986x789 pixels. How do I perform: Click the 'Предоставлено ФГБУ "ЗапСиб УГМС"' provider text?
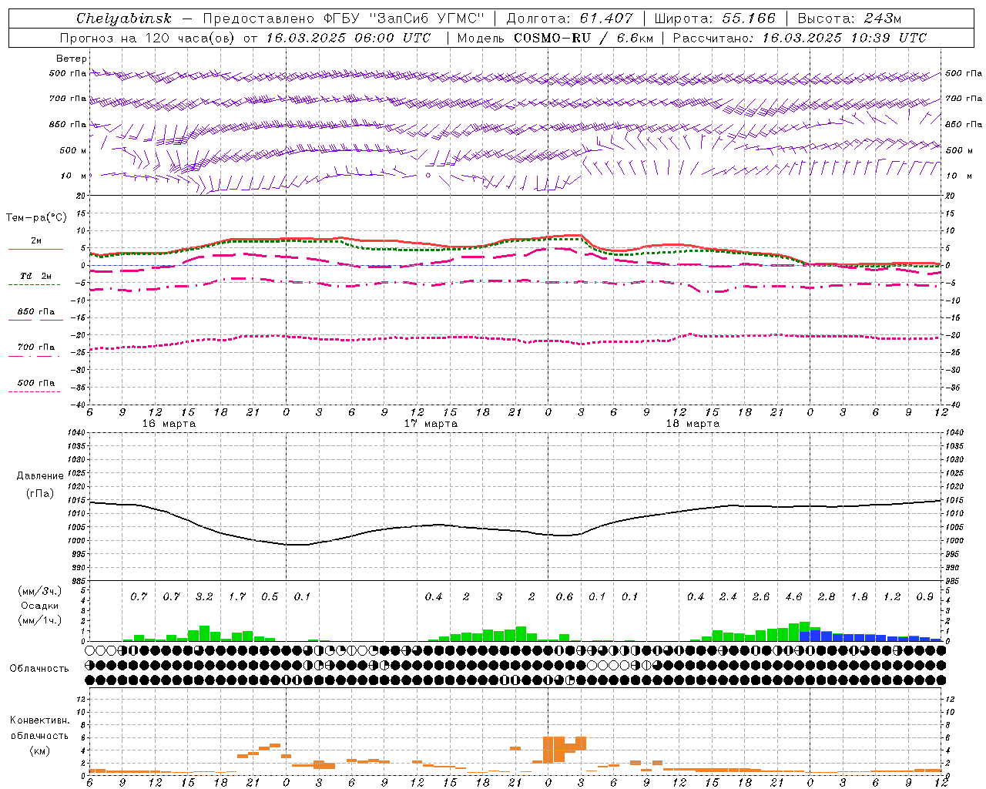pyautogui.click(x=344, y=18)
